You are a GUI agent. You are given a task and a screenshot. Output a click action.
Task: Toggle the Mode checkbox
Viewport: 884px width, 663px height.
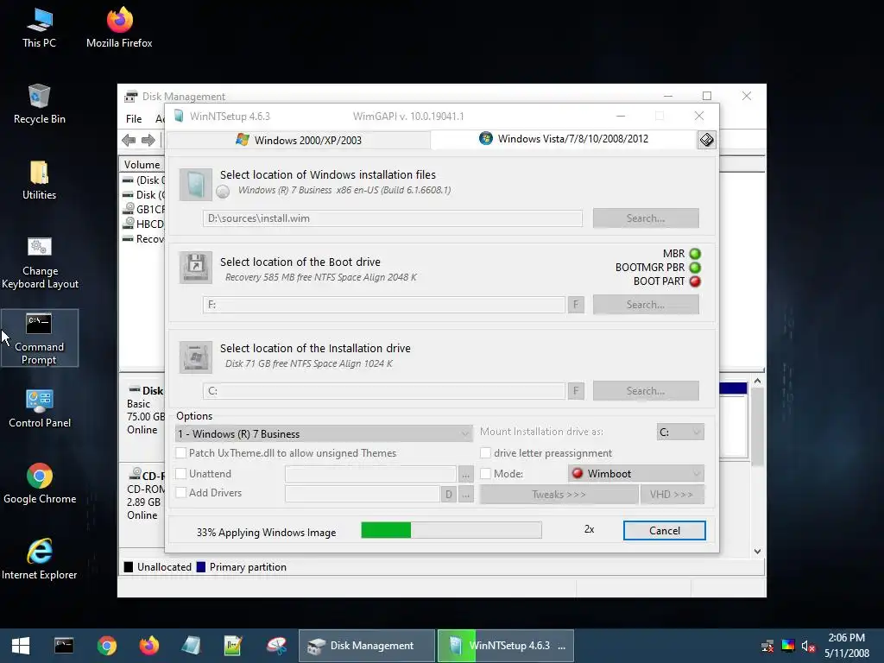click(x=485, y=474)
